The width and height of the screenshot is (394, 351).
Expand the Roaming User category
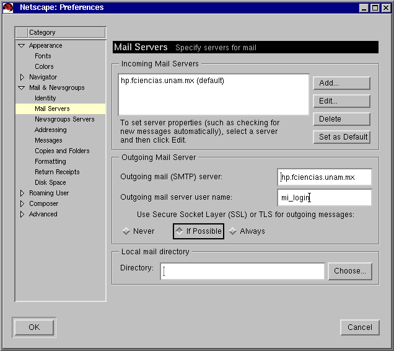coord(22,193)
